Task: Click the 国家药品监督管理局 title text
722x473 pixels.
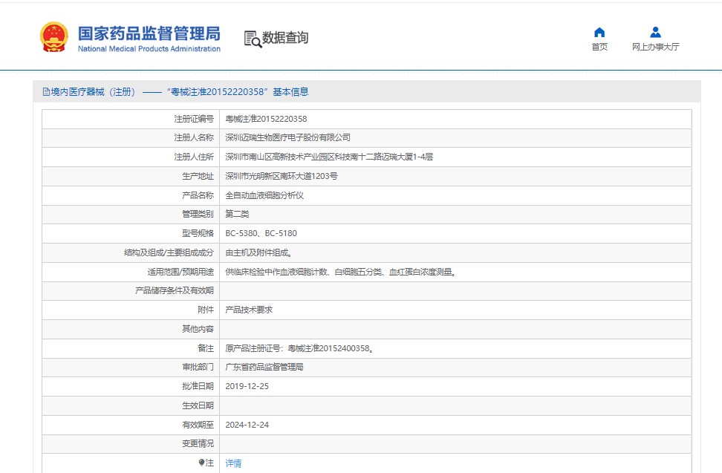Action: pos(149,33)
